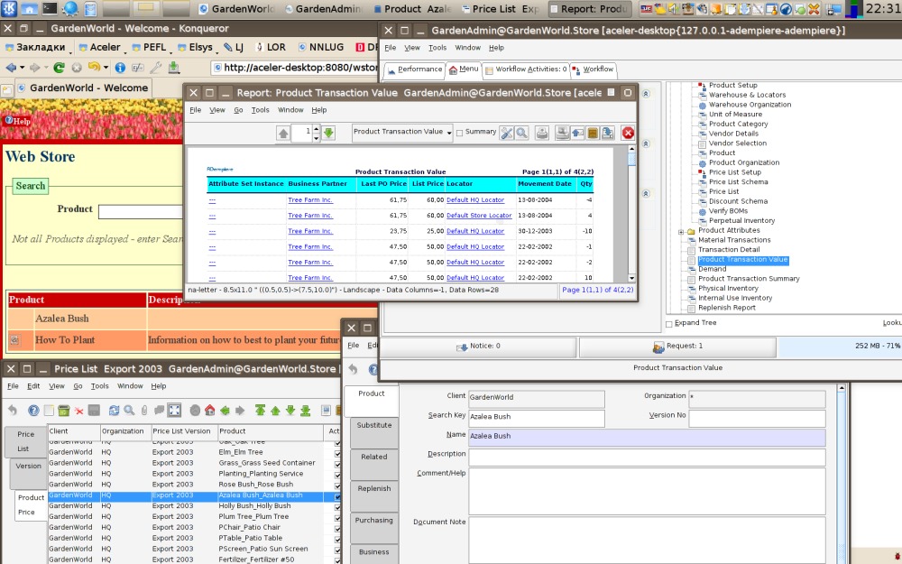Screen dimensions: 902x564
Task: Toggle the grid view icon in the Price List toolbar
Action: click(x=174, y=411)
